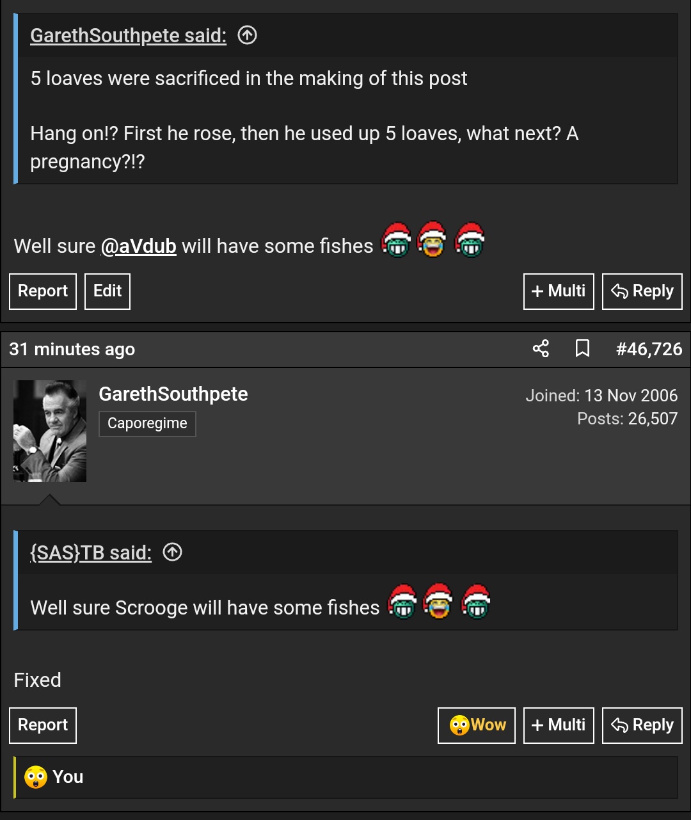691x820 pixels.
Task: Expand the 'GarethSouthpete said:' quote link
Action: click(129, 35)
